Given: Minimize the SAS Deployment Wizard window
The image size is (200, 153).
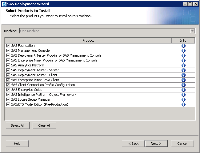Looking at the screenshot, I should 185,4.
